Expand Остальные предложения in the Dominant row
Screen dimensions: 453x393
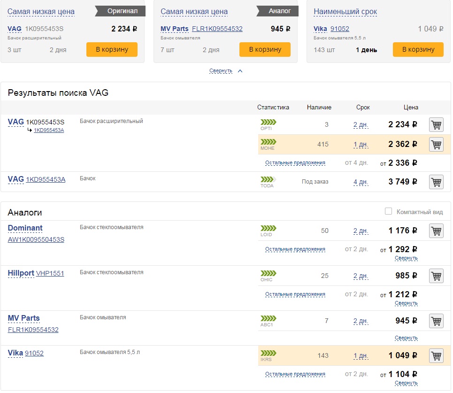pos(295,249)
